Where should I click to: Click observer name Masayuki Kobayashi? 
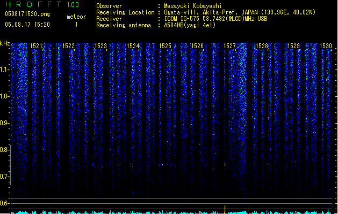(193, 6)
